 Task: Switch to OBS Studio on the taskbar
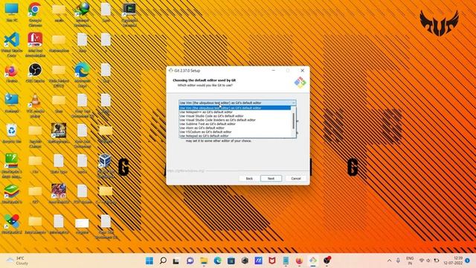click(327, 261)
